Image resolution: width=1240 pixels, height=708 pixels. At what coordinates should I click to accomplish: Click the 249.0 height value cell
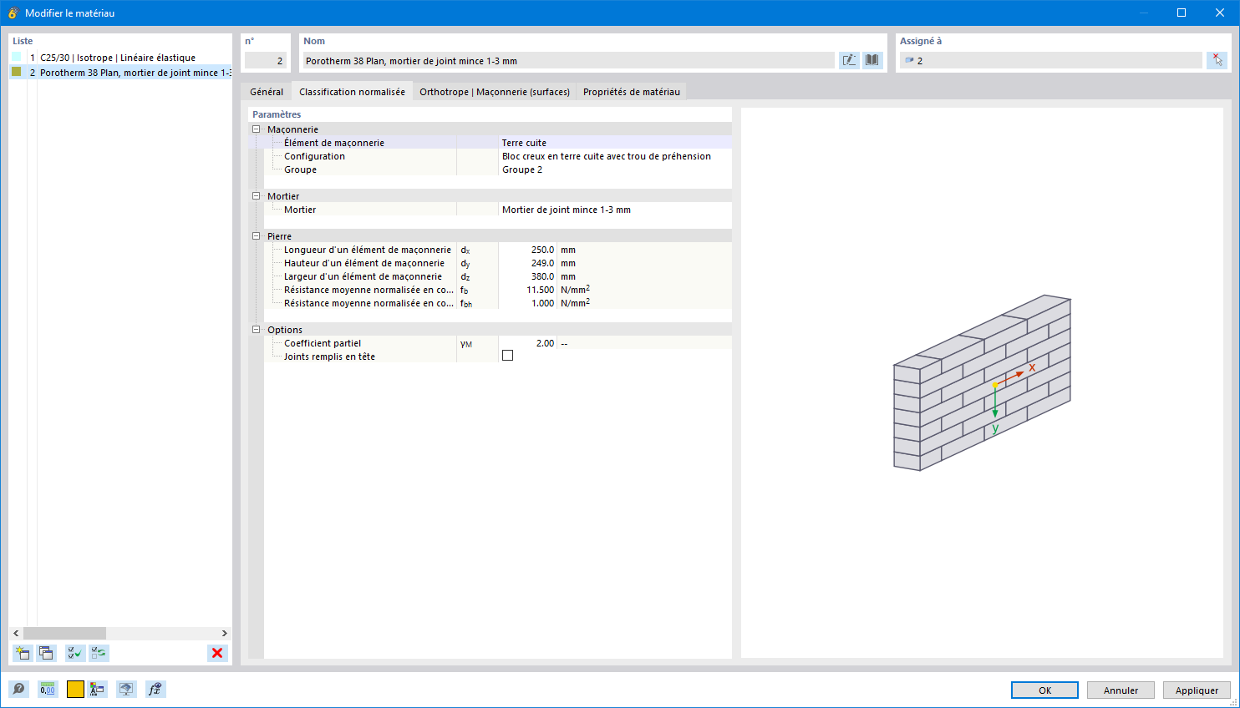[x=527, y=263]
